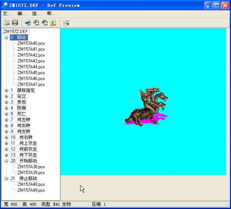
Task: Click the gray stacked-frames extract icon
Action: (x=36, y=23)
